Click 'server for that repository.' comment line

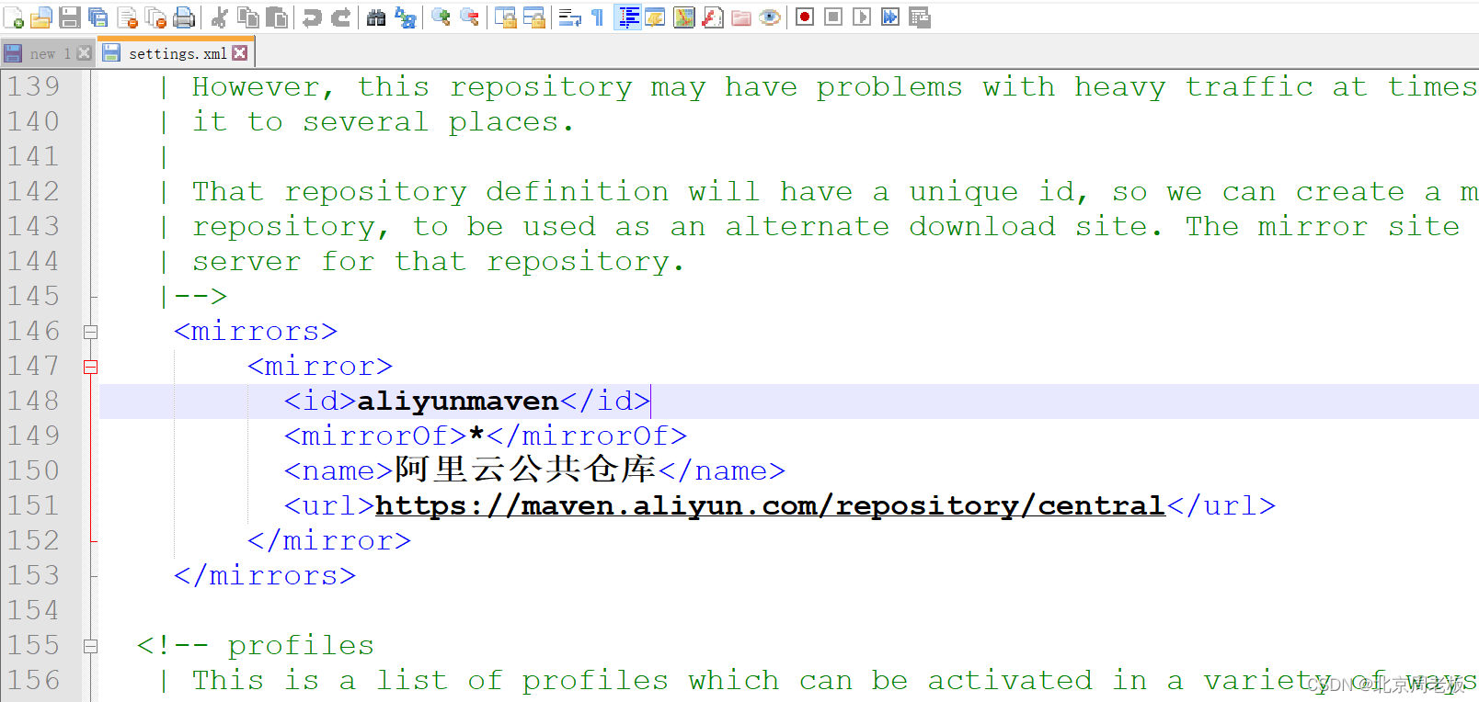tap(438, 262)
